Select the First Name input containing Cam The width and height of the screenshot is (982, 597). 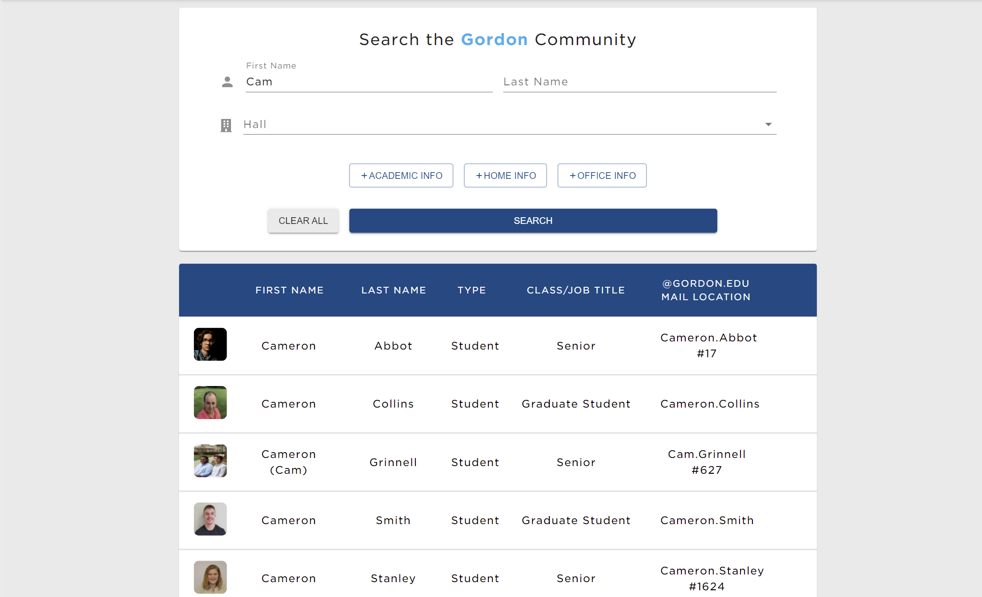[368, 82]
